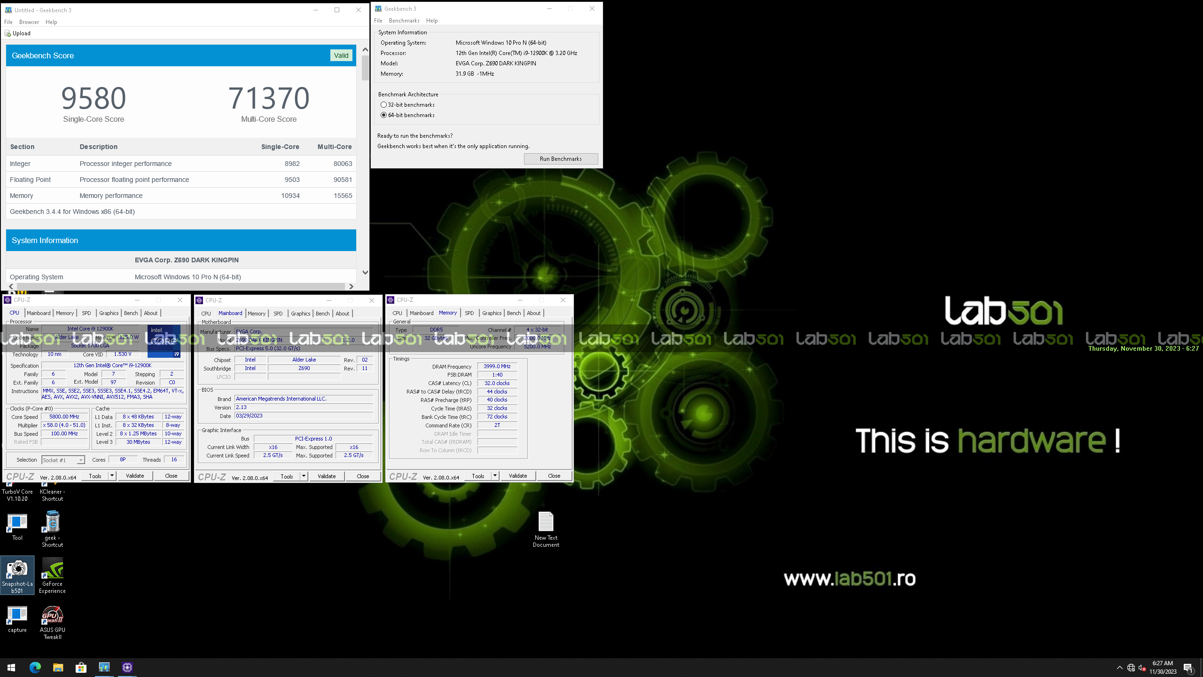The width and height of the screenshot is (1203, 677).
Task: Click the Untitled Geekbench 3 window title icon
Action: (x=8, y=10)
